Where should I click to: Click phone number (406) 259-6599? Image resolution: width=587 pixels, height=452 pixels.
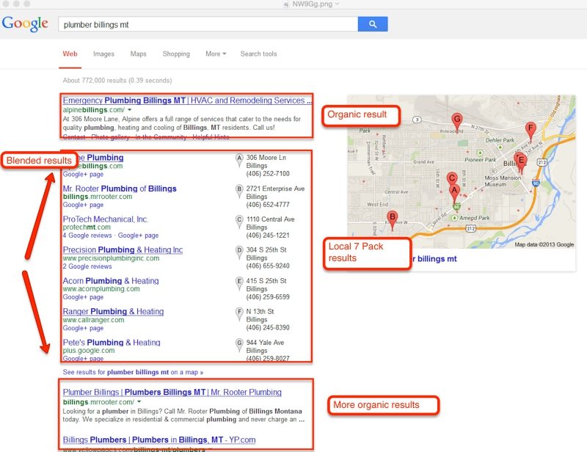point(268,297)
